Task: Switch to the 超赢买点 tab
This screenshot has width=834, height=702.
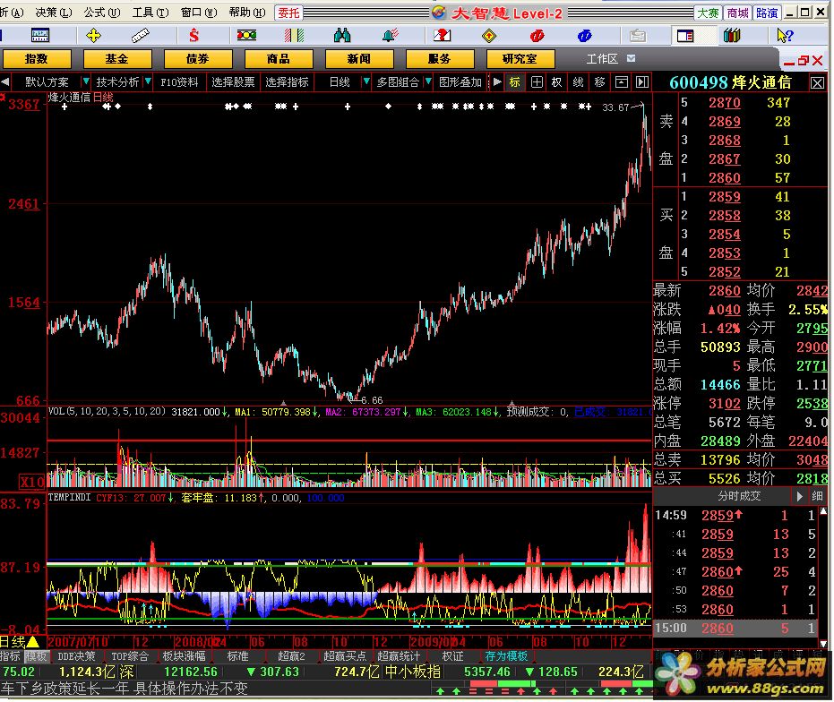Action: [345, 656]
